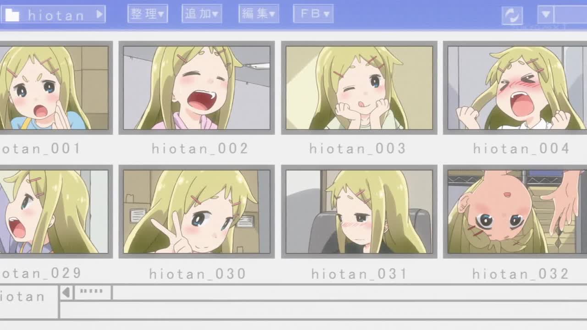
Task: Click the input field beside top-right dropdown
Action: [x=570, y=15]
